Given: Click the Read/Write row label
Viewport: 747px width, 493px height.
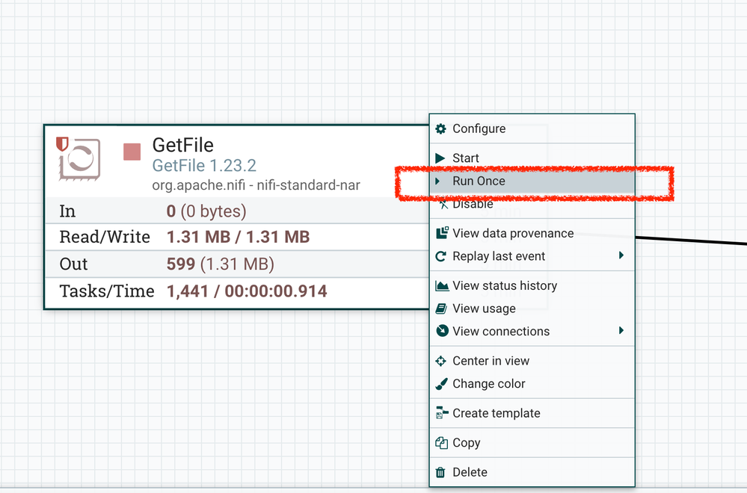Looking at the screenshot, I should (105, 237).
